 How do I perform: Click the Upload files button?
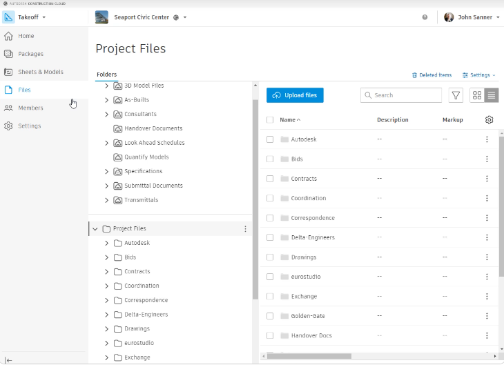point(295,95)
